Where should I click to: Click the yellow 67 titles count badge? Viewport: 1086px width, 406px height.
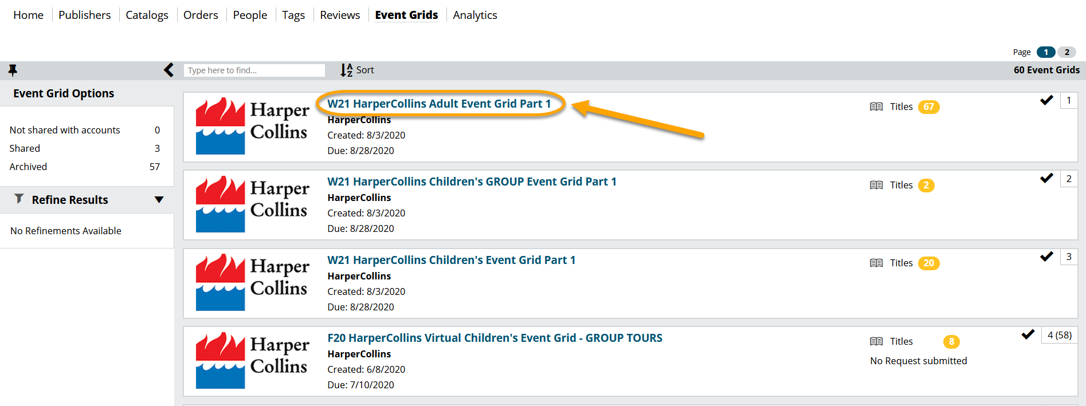[x=928, y=107]
